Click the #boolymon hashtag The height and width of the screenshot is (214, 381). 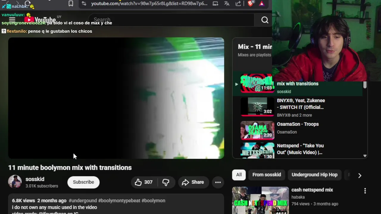153,201
